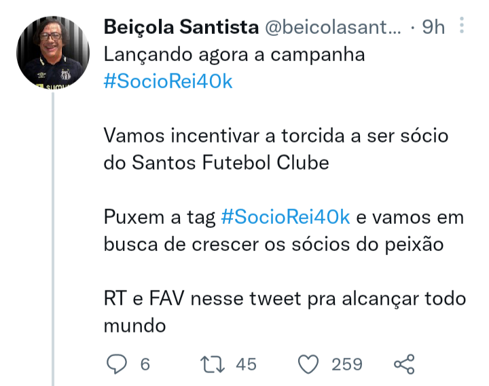Open the three-dot more options menu
The height and width of the screenshot is (386, 489).
point(462,25)
